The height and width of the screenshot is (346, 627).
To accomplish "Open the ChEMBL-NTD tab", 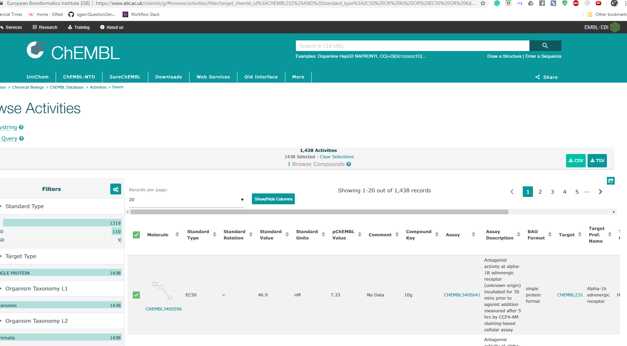I will [x=79, y=77].
